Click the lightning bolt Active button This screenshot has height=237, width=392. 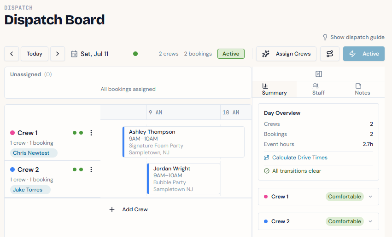364,54
